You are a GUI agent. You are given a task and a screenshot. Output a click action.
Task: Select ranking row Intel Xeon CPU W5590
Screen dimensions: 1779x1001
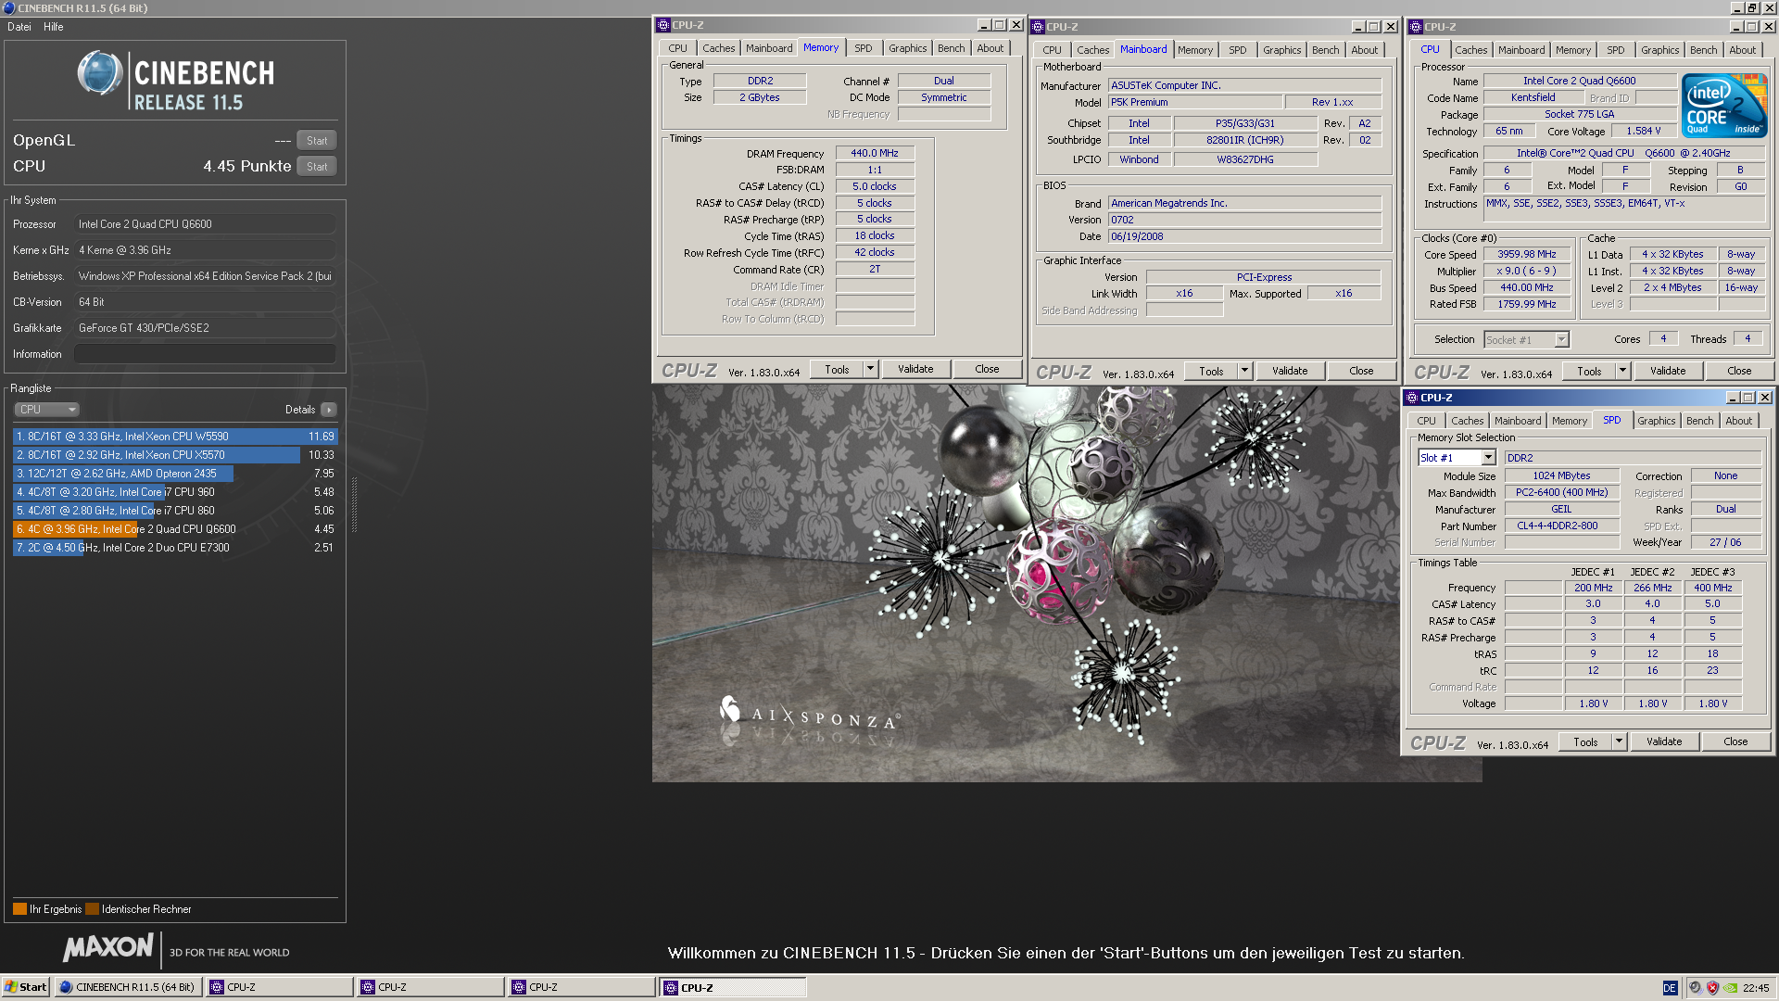tap(175, 437)
